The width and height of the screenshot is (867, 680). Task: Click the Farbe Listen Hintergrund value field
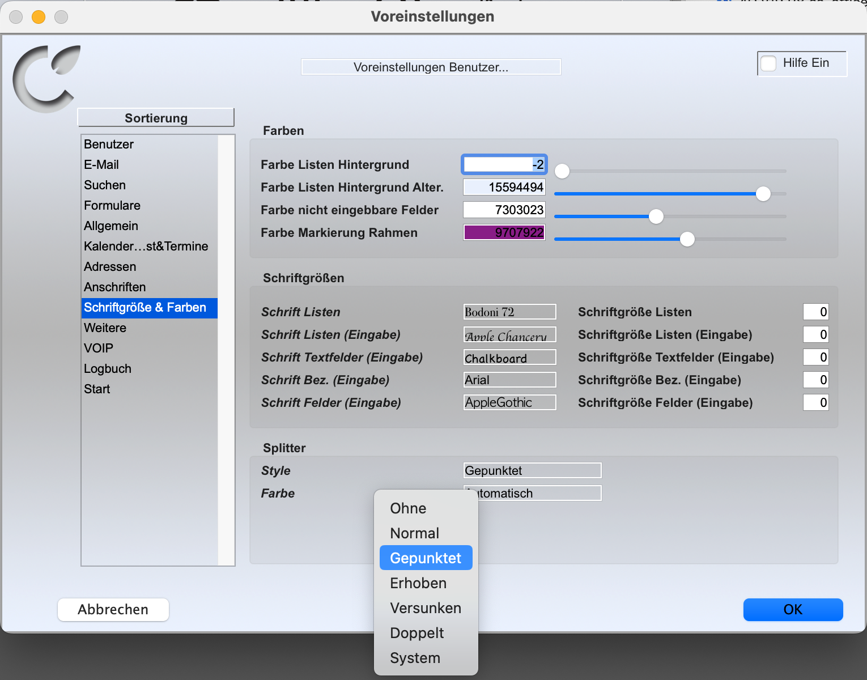click(504, 164)
